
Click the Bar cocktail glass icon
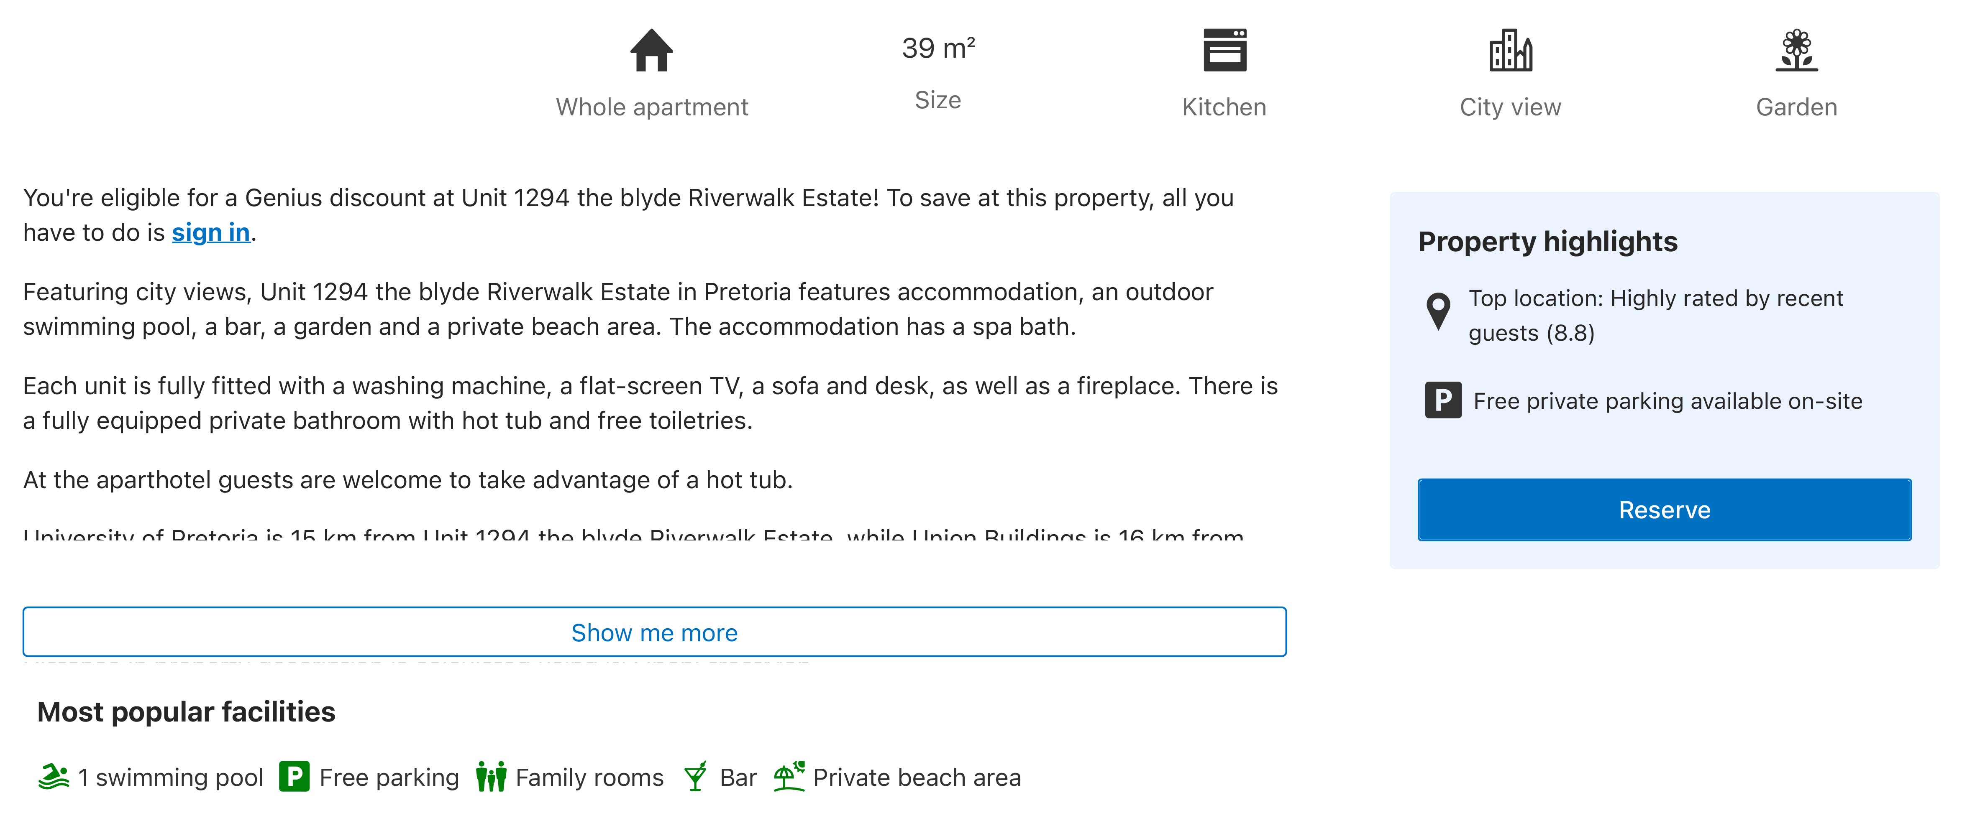pos(695,777)
